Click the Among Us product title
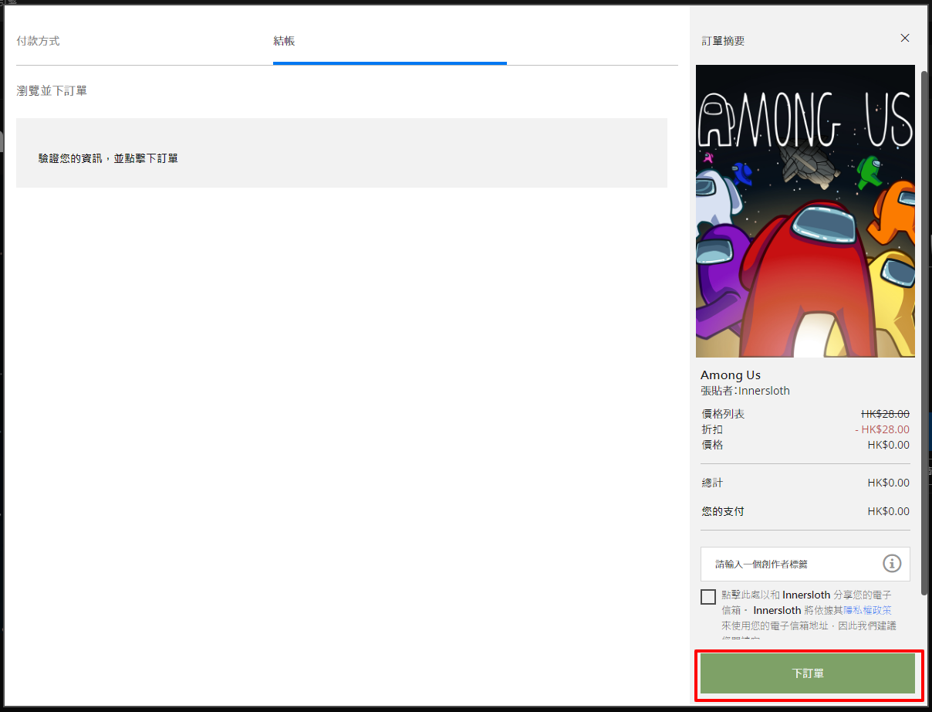Screen dimensions: 932x712 pos(731,375)
